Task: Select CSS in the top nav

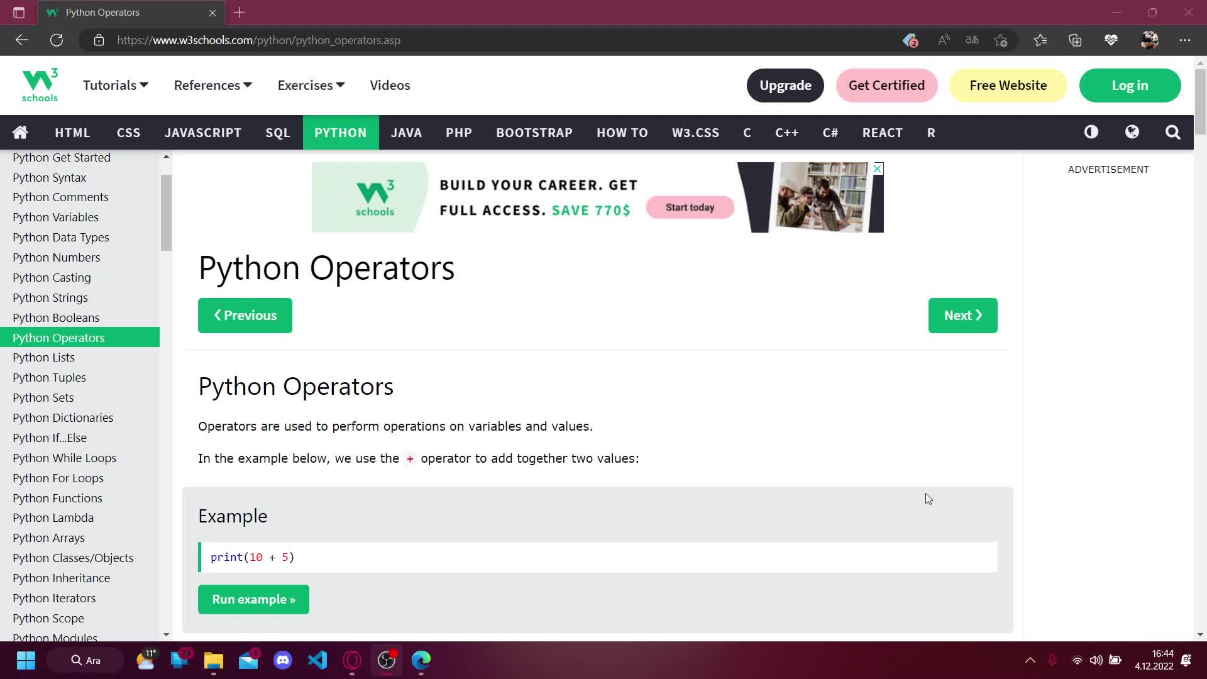Action: click(128, 133)
